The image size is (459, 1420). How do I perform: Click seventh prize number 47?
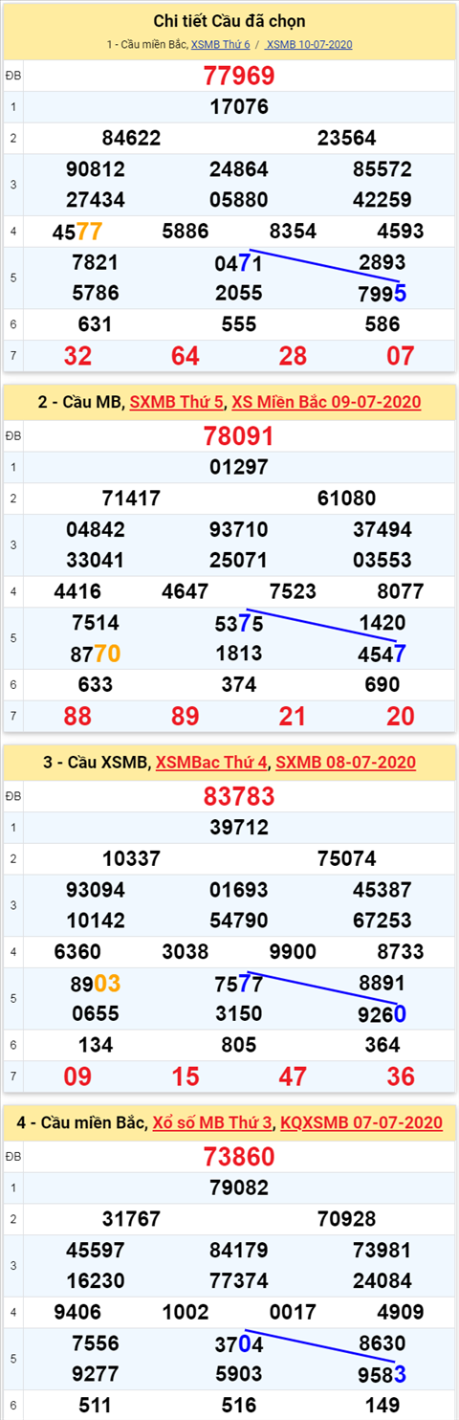tap(293, 1076)
